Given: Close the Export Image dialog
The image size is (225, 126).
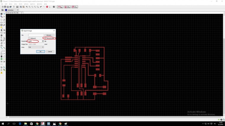Looking at the screenshot, I should (x=54, y=31).
